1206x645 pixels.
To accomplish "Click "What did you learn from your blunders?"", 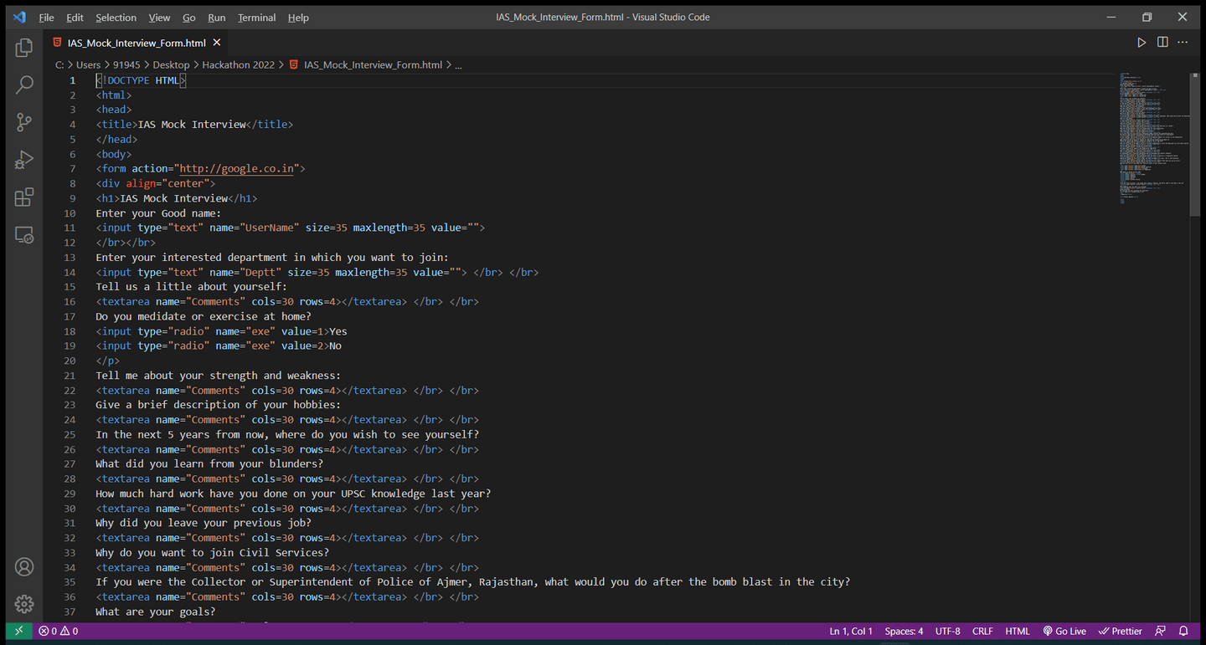I will tap(209, 464).
